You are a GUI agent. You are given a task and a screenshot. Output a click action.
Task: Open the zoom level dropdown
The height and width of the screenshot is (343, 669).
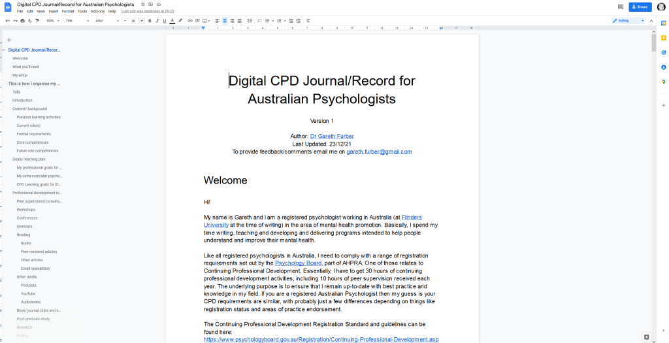coord(51,21)
